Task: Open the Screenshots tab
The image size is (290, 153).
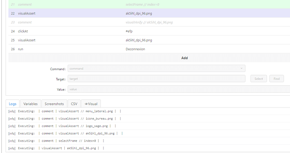Action: click(x=54, y=104)
